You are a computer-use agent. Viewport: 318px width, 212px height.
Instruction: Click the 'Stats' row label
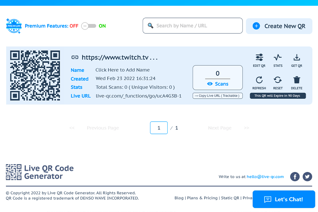pyautogui.click(x=77, y=87)
